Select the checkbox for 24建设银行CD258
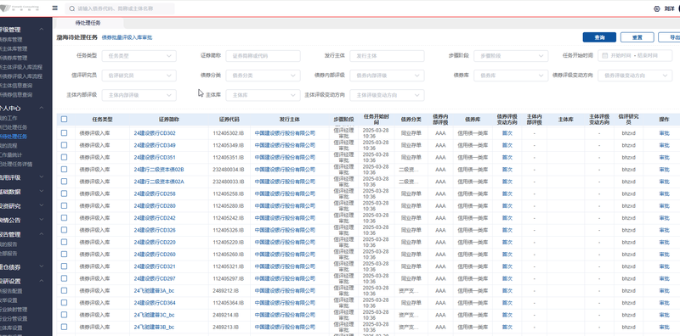This screenshot has width=680, height=336. (65, 193)
